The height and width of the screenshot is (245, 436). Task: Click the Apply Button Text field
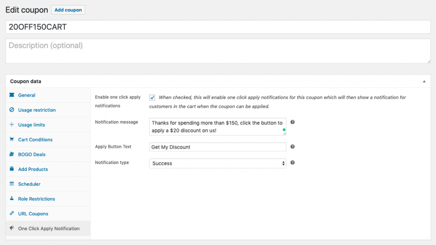click(218, 147)
